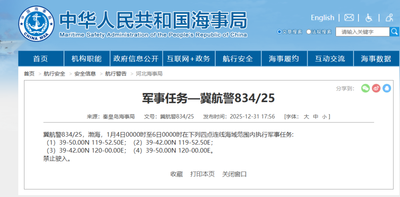Switch site language to English

322,18
